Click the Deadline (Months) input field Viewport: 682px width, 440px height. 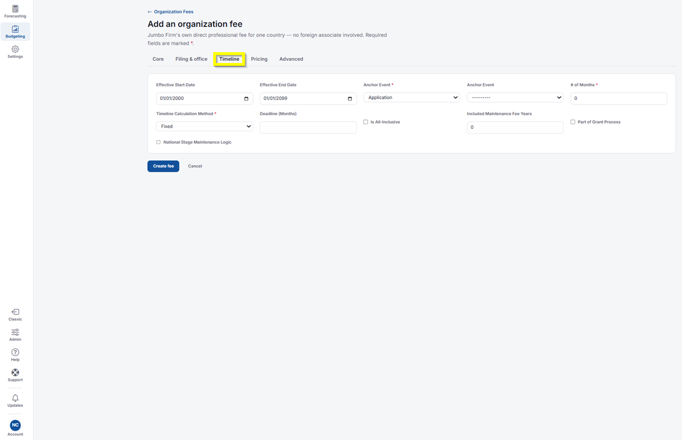[x=308, y=128]
